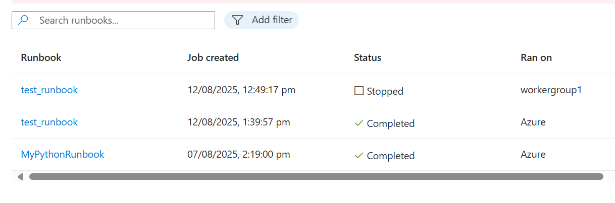Click the funnel filter icon
This screenshot has width=615, height=203.
pyautogui.click(x=237, y=20)
